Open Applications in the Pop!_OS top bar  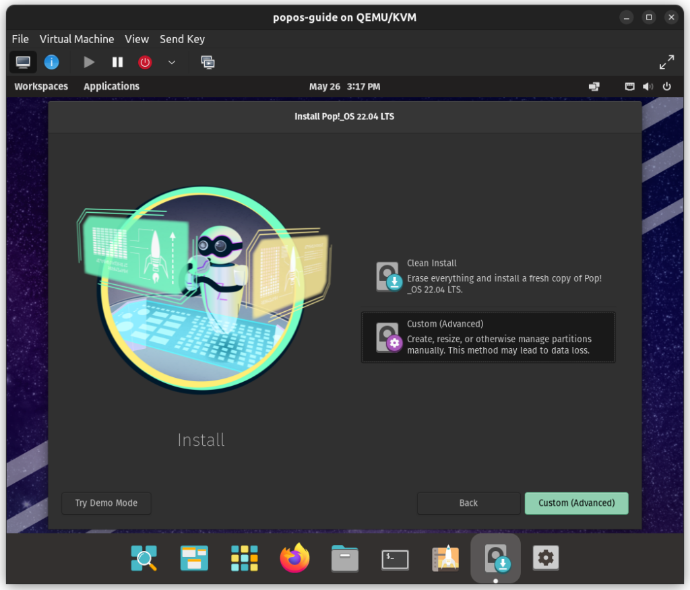pyautogui.click(x=111, y=86)
